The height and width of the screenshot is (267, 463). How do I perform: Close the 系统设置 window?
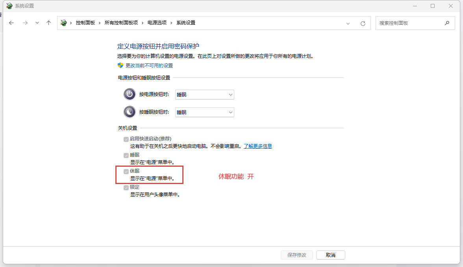pos(450,6)
